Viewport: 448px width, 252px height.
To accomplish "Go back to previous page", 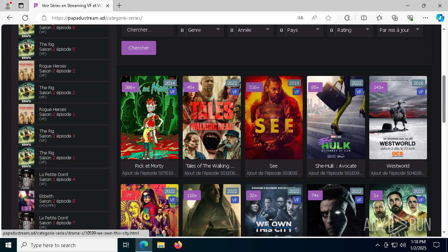I will (x=10, y=18).
